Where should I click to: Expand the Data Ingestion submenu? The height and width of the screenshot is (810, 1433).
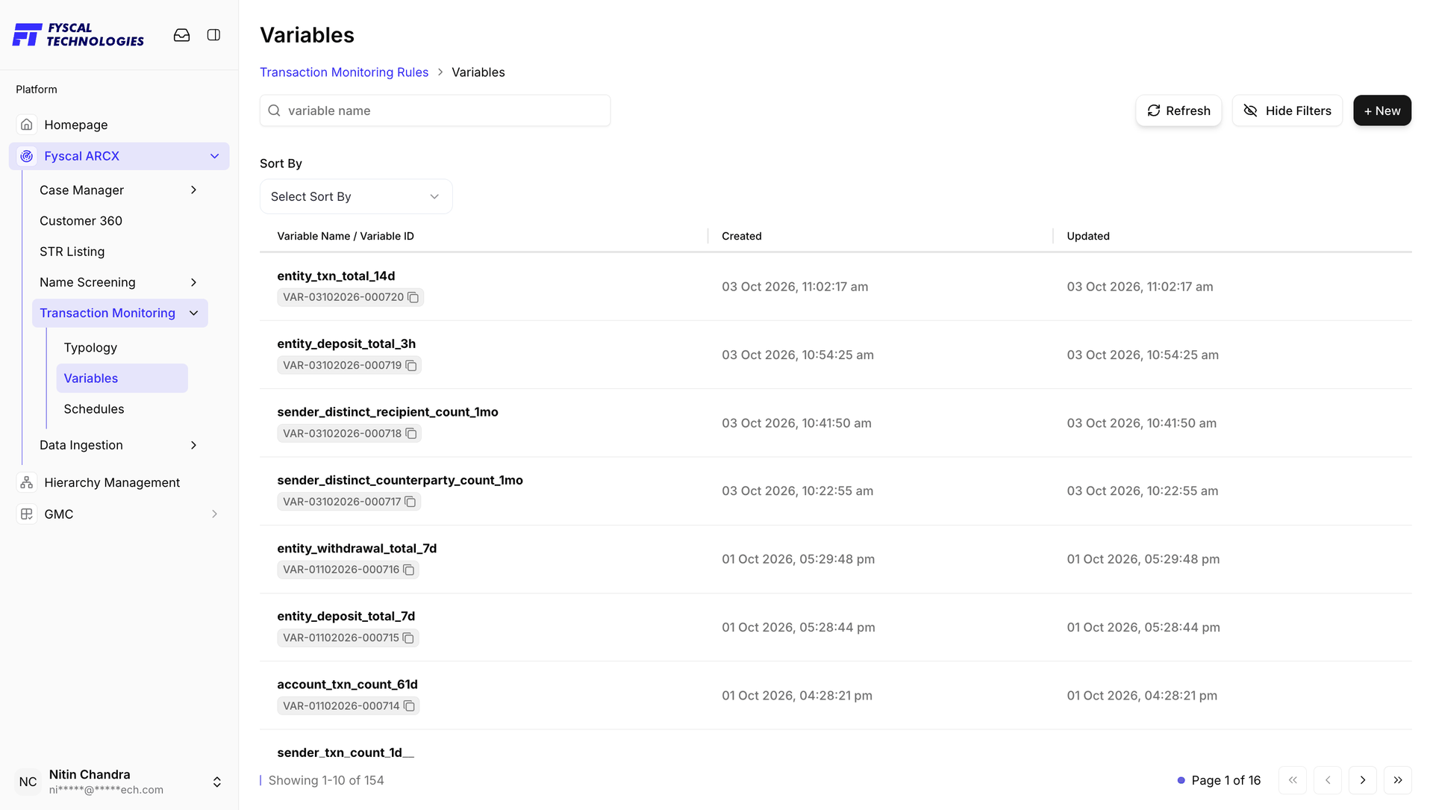click(x=193, y=445)
